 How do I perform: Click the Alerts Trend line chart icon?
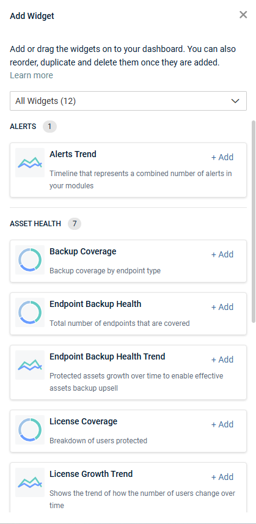coord(30,163)
